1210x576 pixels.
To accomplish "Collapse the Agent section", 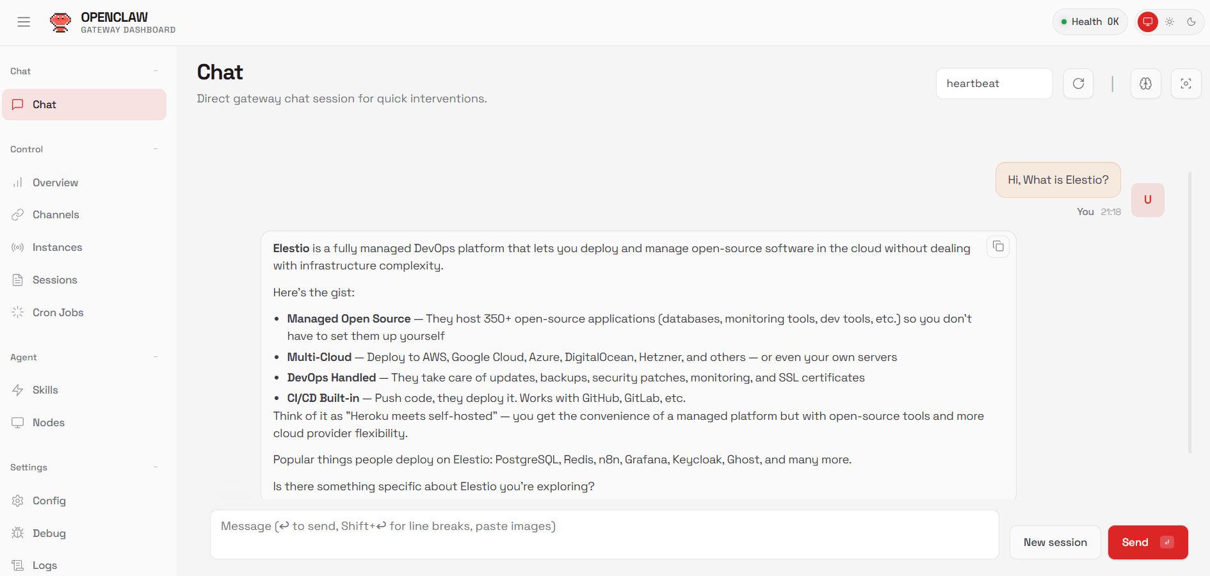I will pos(156,357).
